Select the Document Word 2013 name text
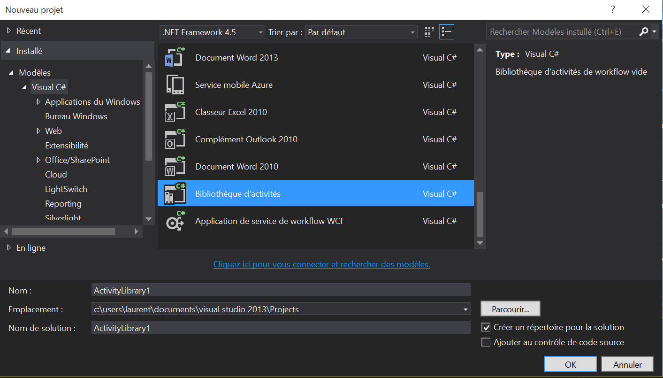The height and width of the screenshot is (378, 663). click(236, 58)
